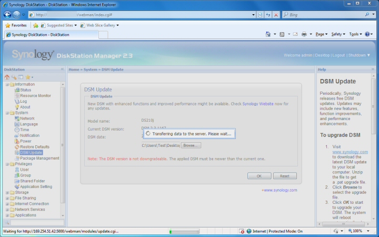Expand the Storage tree folder
The image size is (379, 237).
coord(7,193)
